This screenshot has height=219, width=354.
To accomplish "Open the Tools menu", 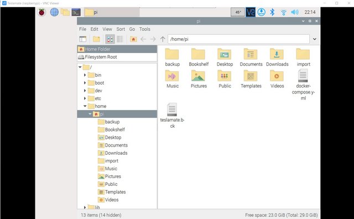I will (x=145, y=29).
